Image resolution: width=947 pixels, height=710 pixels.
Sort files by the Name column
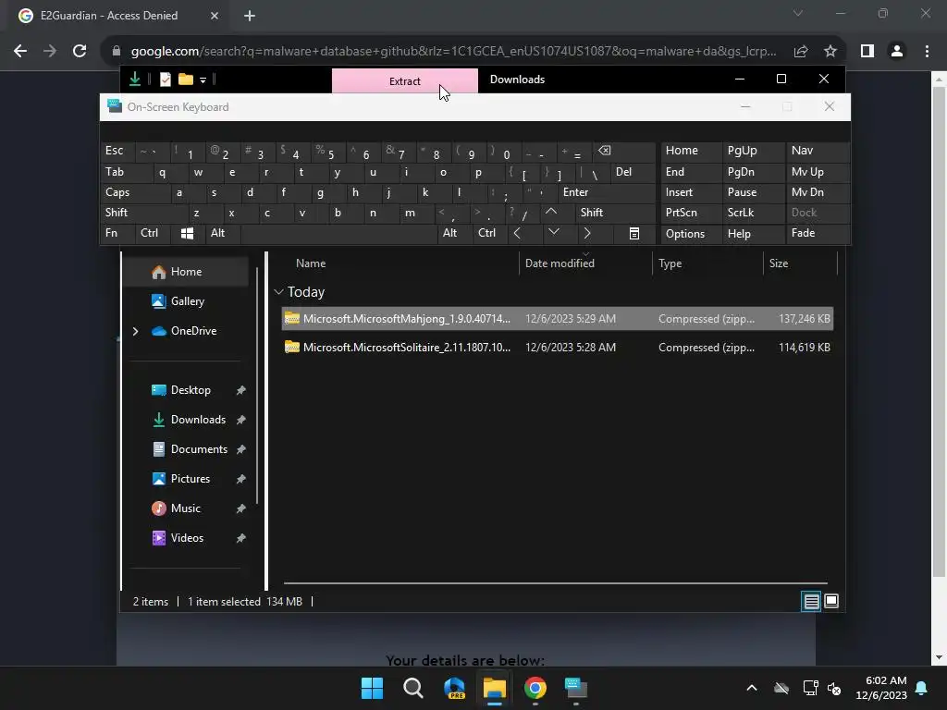(x=311, y=263)
